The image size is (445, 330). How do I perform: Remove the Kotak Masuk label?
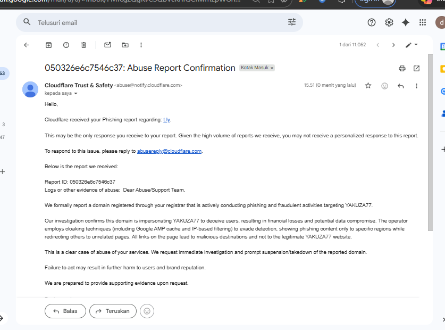pos(272,68)
